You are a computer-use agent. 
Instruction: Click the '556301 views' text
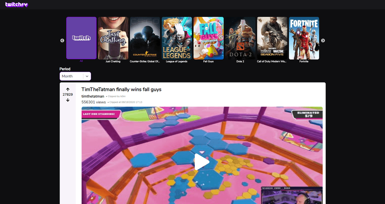[94, 102]
